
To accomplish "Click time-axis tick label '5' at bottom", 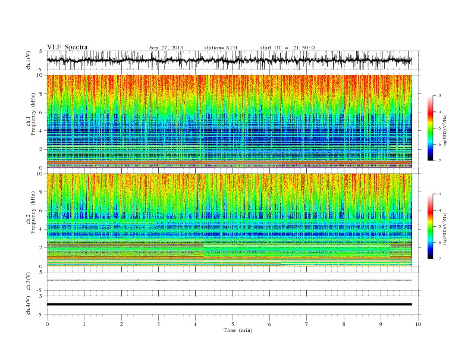I will pos(233,324).
